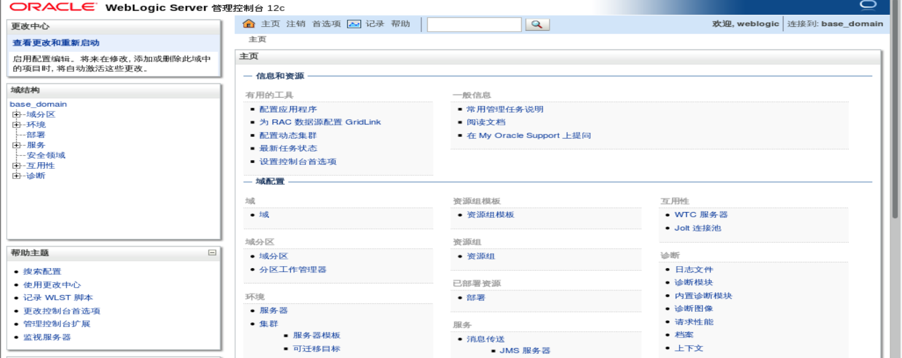902x358 pixels.
Task: Click the 分区工作管理器 link
Action: [293, 269]
